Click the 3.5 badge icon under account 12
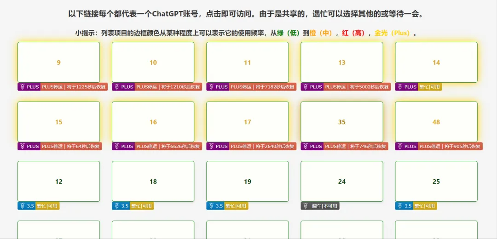The height and width of the screenshot is (239, 497). (22, 206)
